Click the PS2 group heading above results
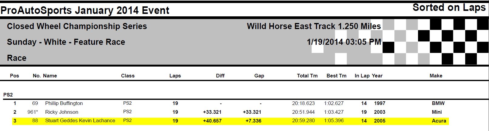Screen dimensions: 489x131 8,95
